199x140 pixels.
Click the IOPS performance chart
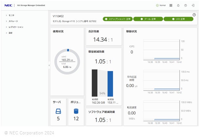(x=162, y=50)
